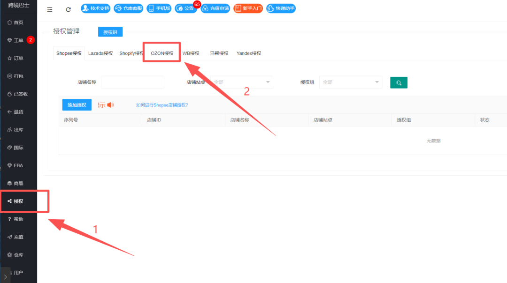Toggle the hamburger menu icon in top bar

click(50, 10)
